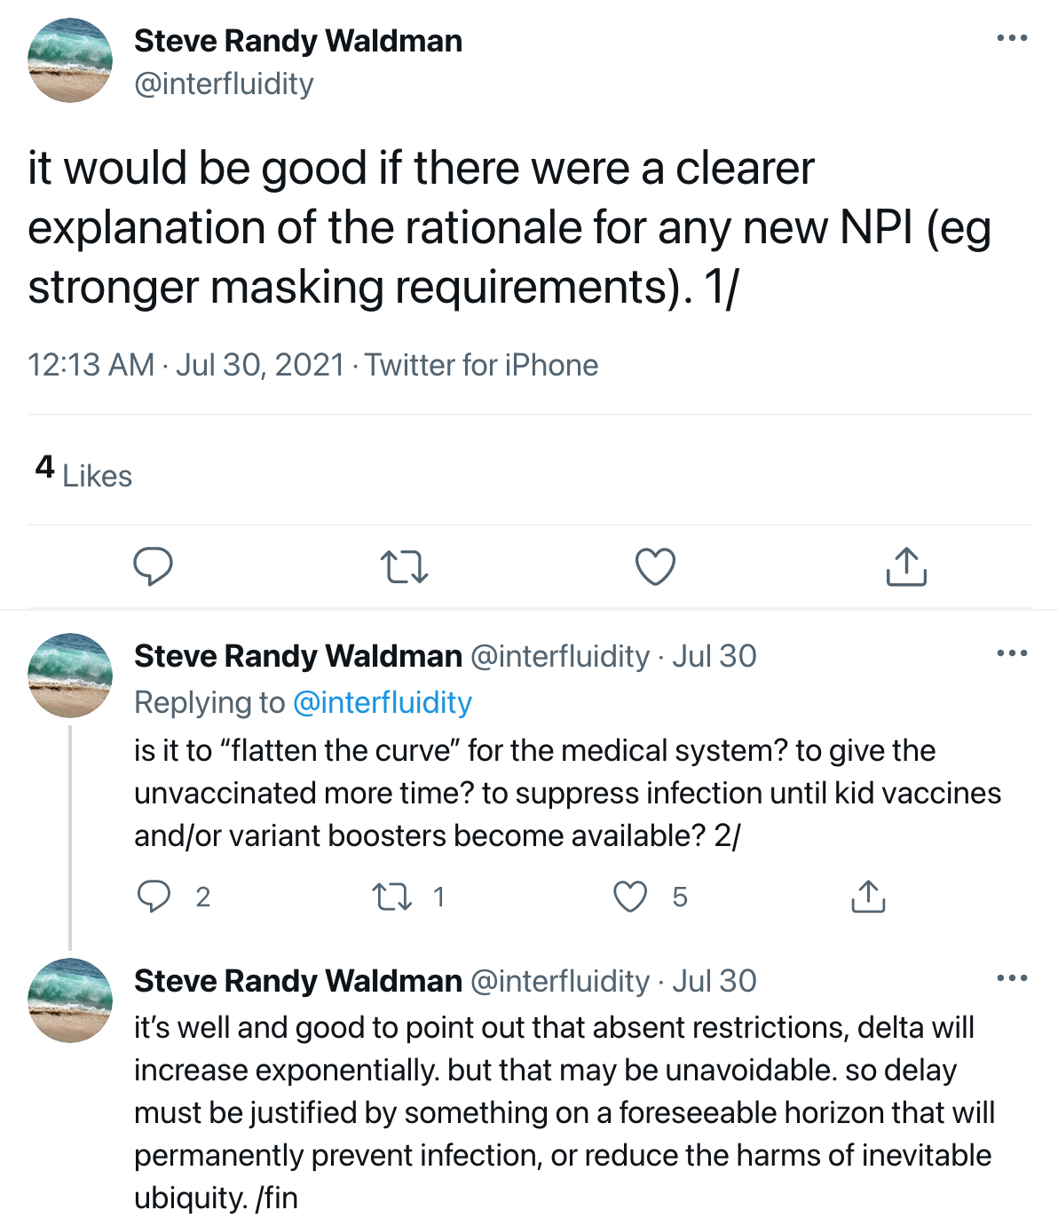Open more options on second tweet
Image resolution: width=1058 pixels, height=1218 pixels.
[1012, 653]
